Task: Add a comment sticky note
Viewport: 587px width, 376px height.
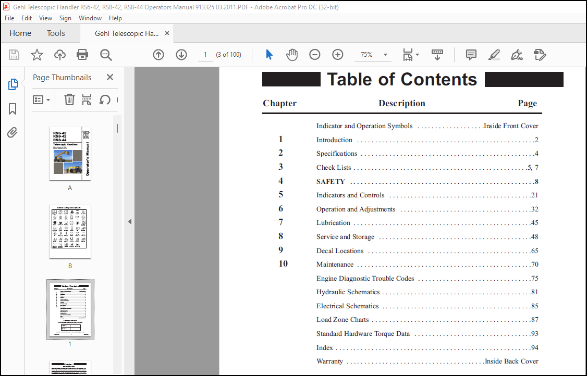Action: click(x=471, y=55)
